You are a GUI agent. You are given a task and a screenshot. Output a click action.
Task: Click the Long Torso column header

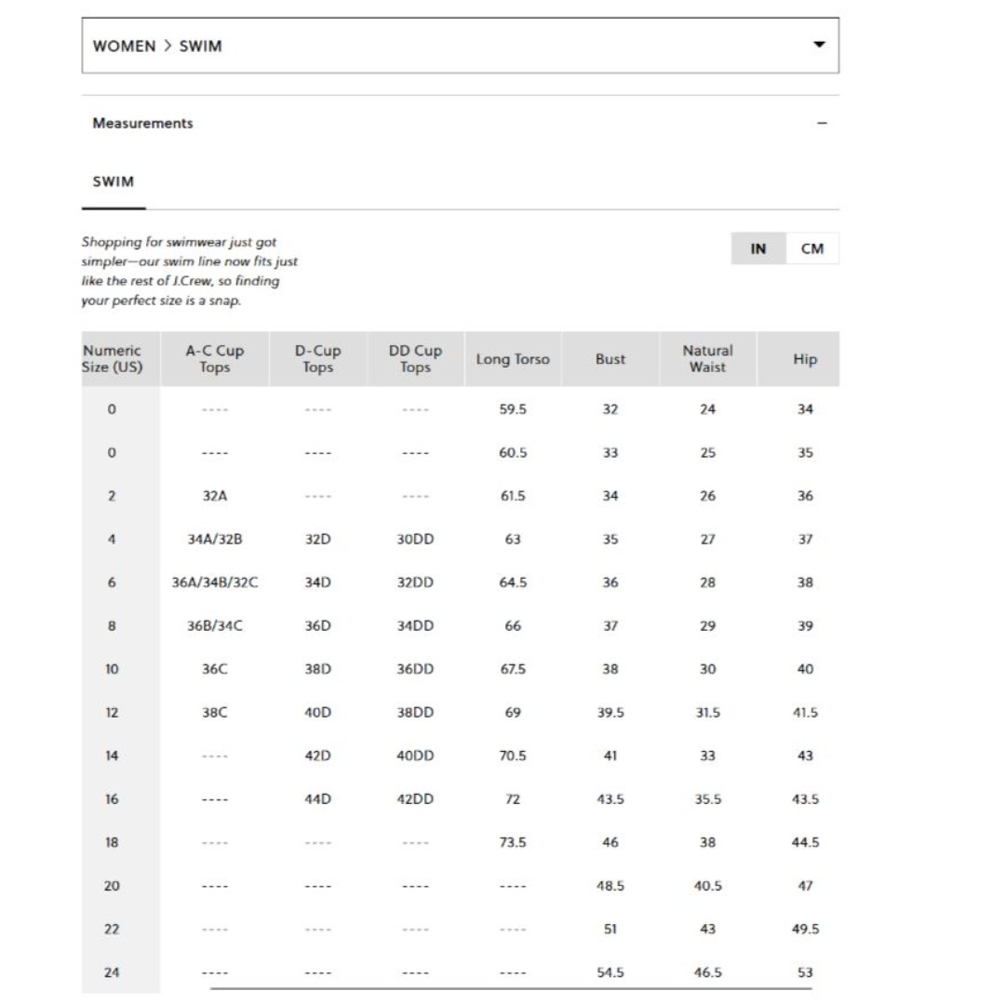pyautogui.click(x=513, y=359)
